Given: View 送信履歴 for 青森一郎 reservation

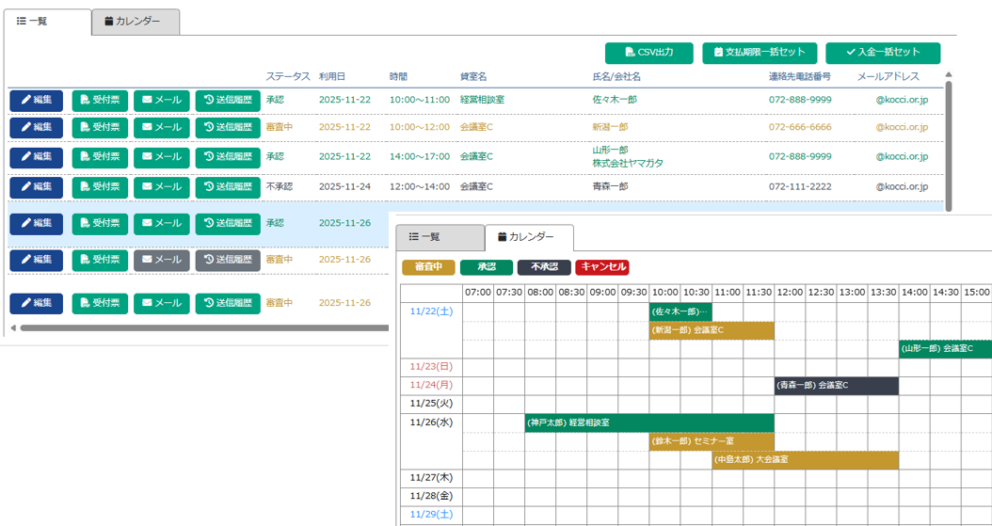Looking at the screenshot, I should point(228,187).
